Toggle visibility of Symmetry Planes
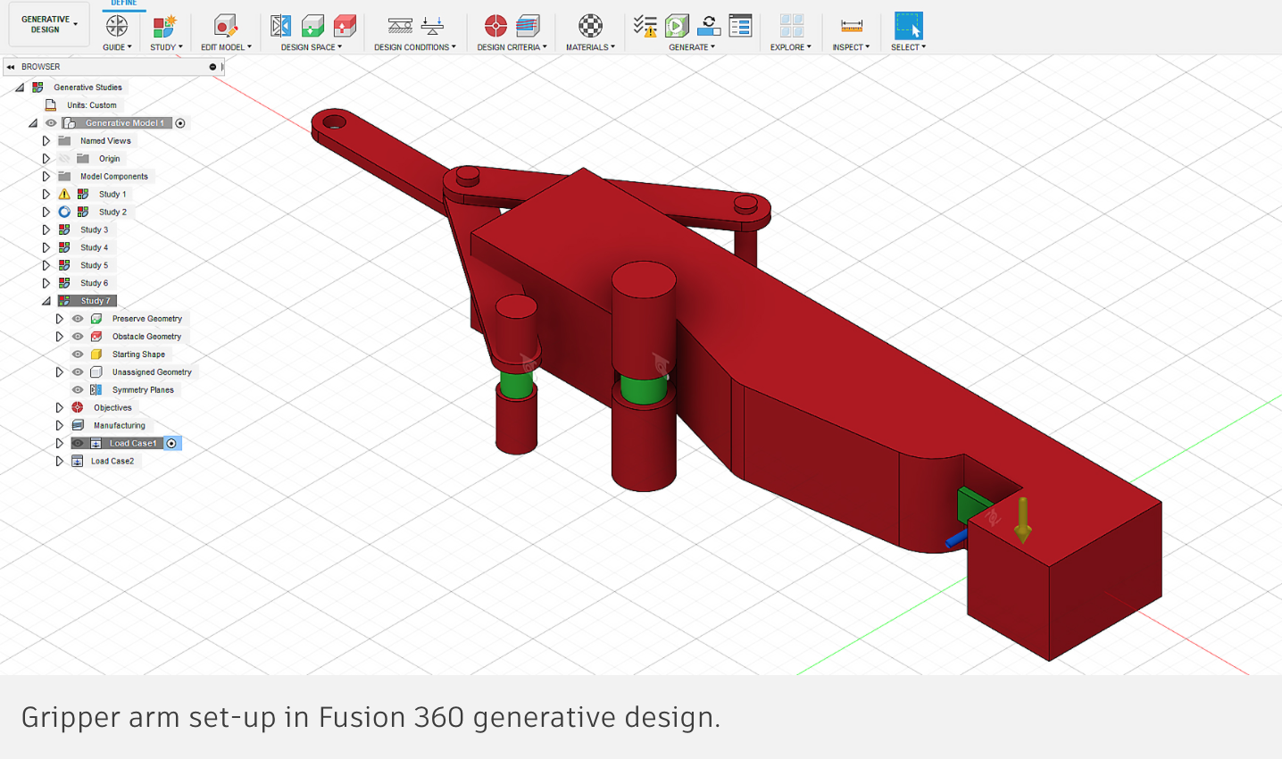This screenshot has width=1282, height=759. click(78, 390)
